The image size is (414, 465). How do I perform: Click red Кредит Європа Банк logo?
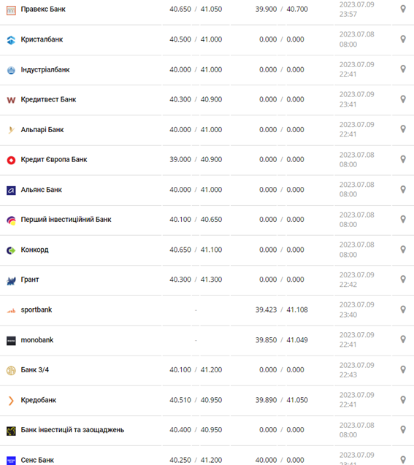pyautogui.click(x=11, y=160)
